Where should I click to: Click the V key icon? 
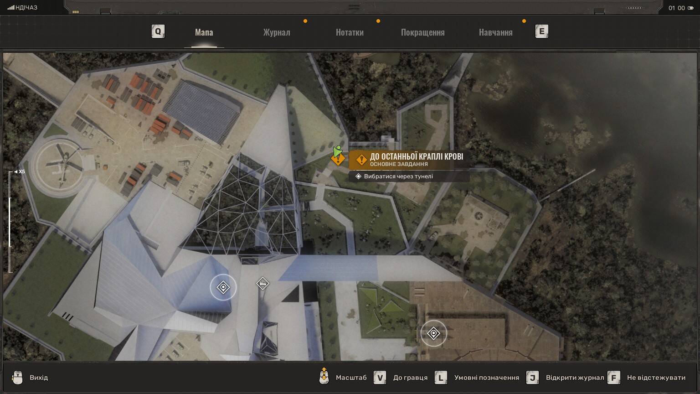pos(380,378)
